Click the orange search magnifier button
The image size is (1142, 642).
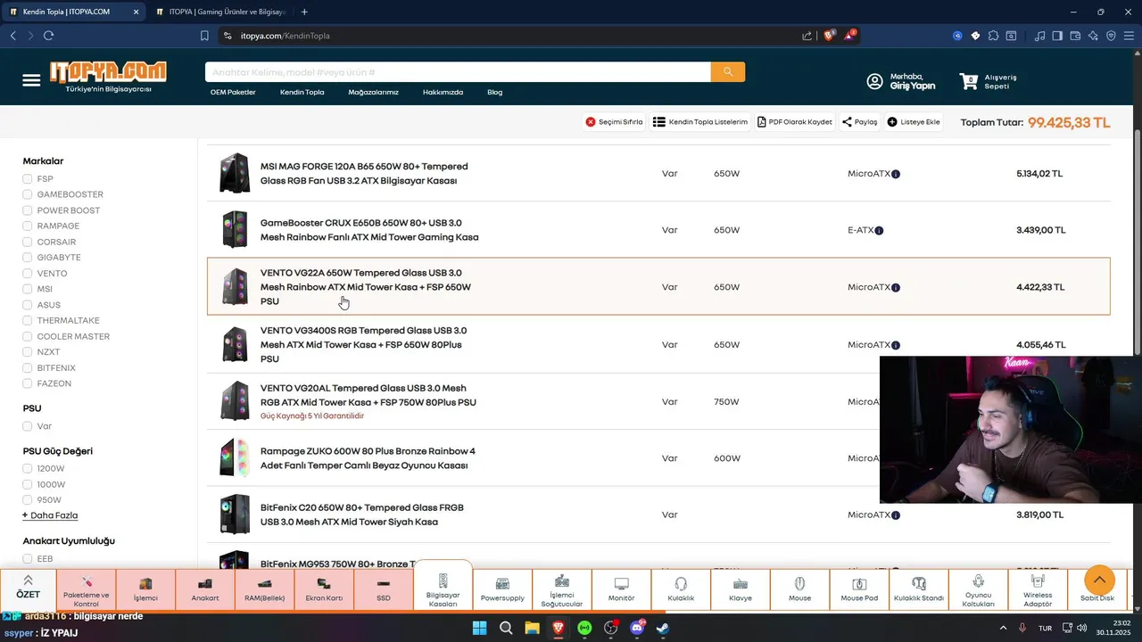click(x=728, y=72)
